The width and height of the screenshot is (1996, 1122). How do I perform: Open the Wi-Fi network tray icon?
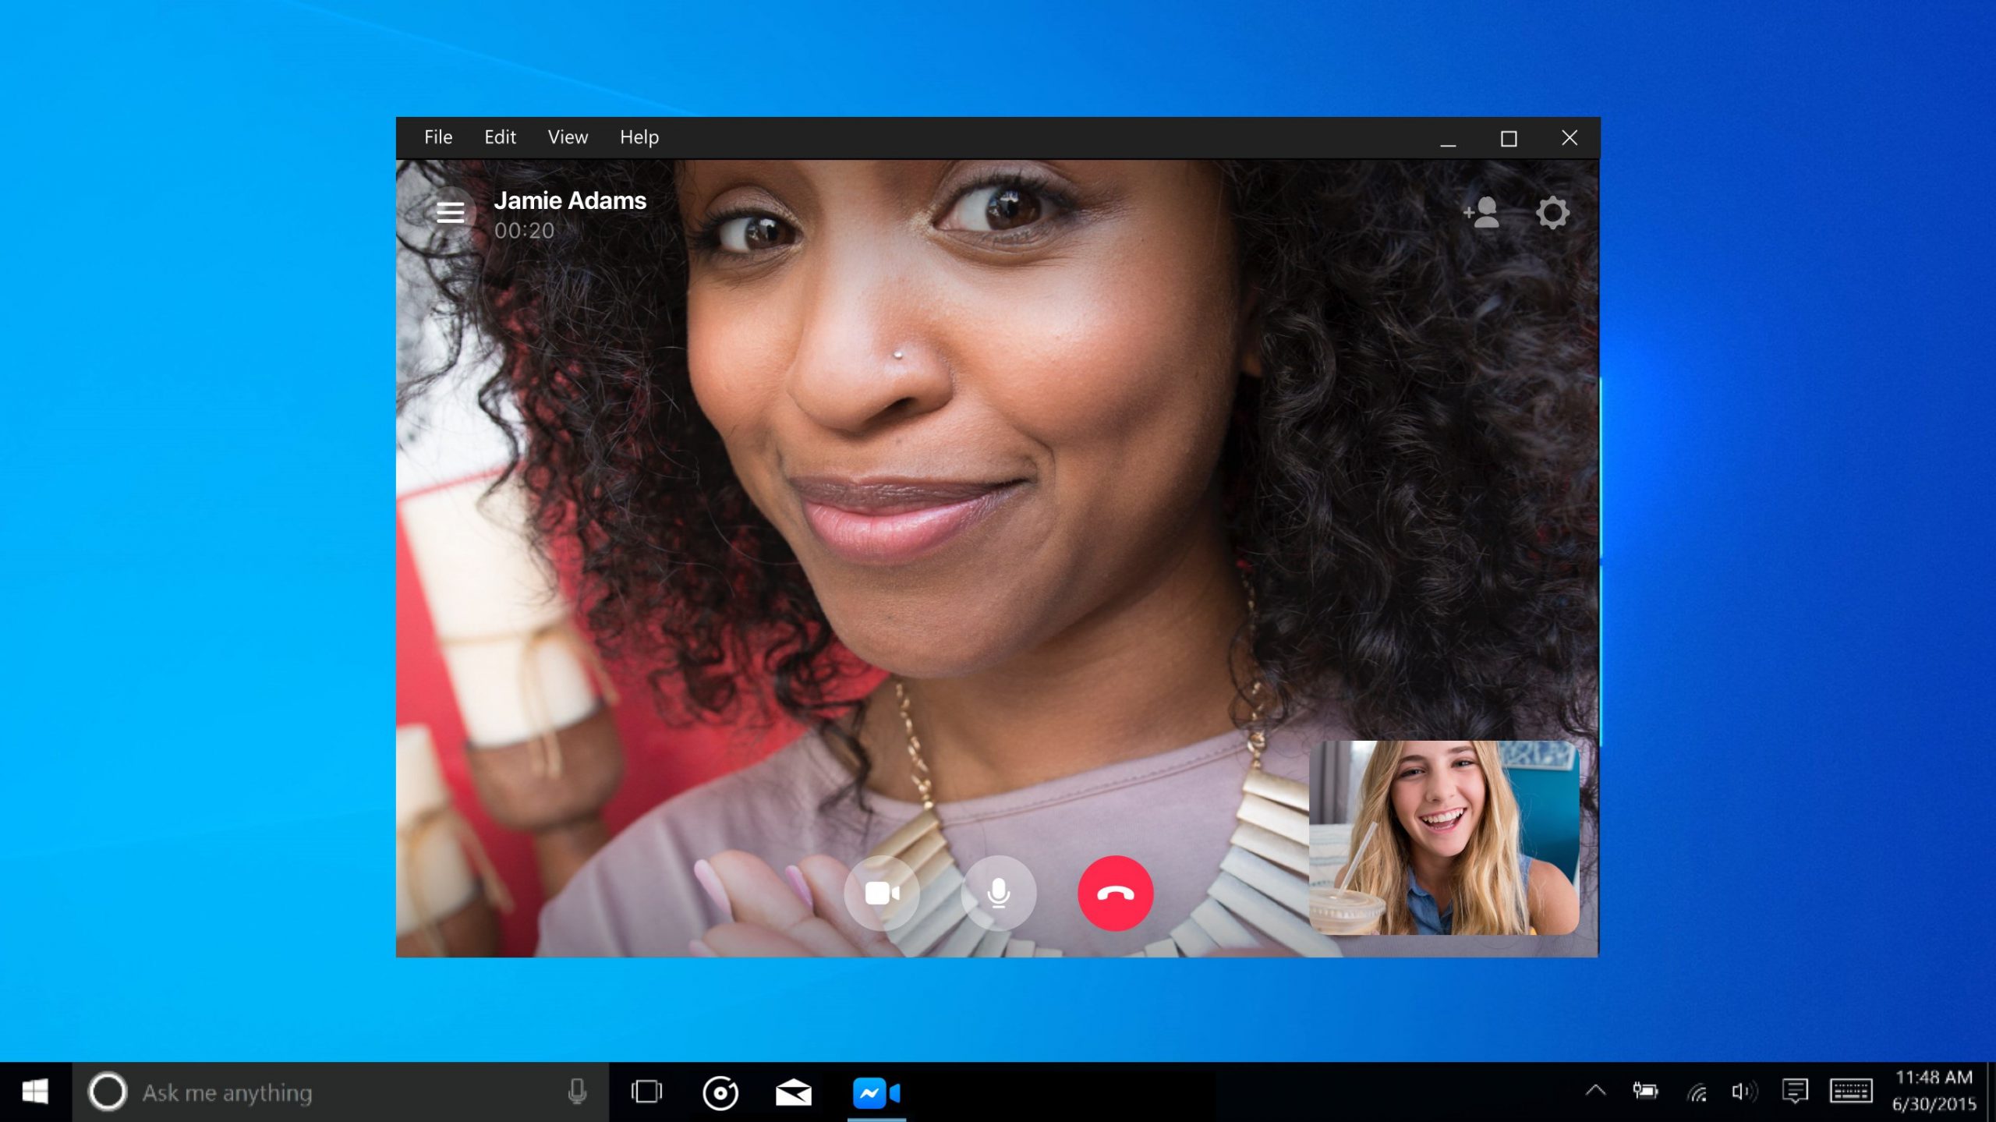[1697, 1092]
